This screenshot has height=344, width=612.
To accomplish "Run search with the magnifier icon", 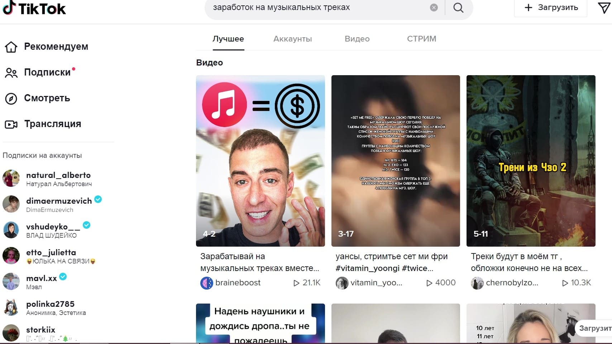I will coord(458,8).
